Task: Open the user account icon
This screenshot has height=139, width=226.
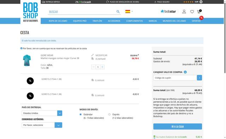Action: coord(184,12)
